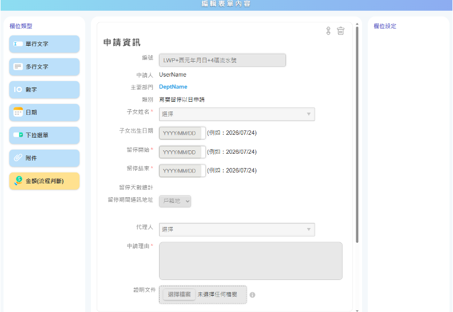Click the multi-line text field type icon
Screen dimensions: 453x312
(x=18, y=67)
